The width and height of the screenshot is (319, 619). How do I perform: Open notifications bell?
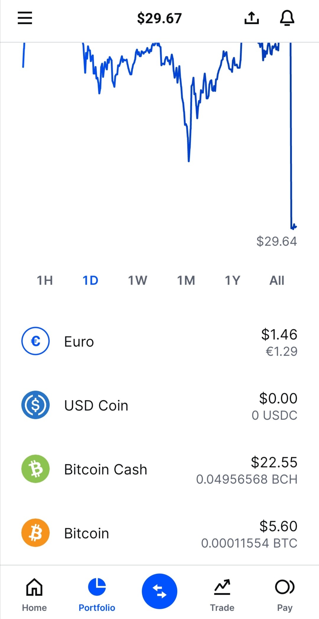287,18
